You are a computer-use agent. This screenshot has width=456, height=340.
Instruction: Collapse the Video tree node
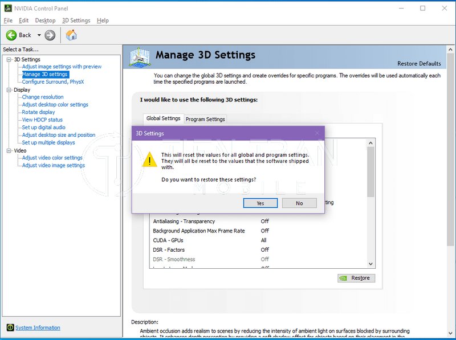tap(9, 150)
